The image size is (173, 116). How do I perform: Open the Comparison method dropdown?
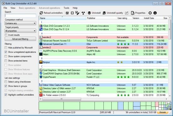click(20, 23)
